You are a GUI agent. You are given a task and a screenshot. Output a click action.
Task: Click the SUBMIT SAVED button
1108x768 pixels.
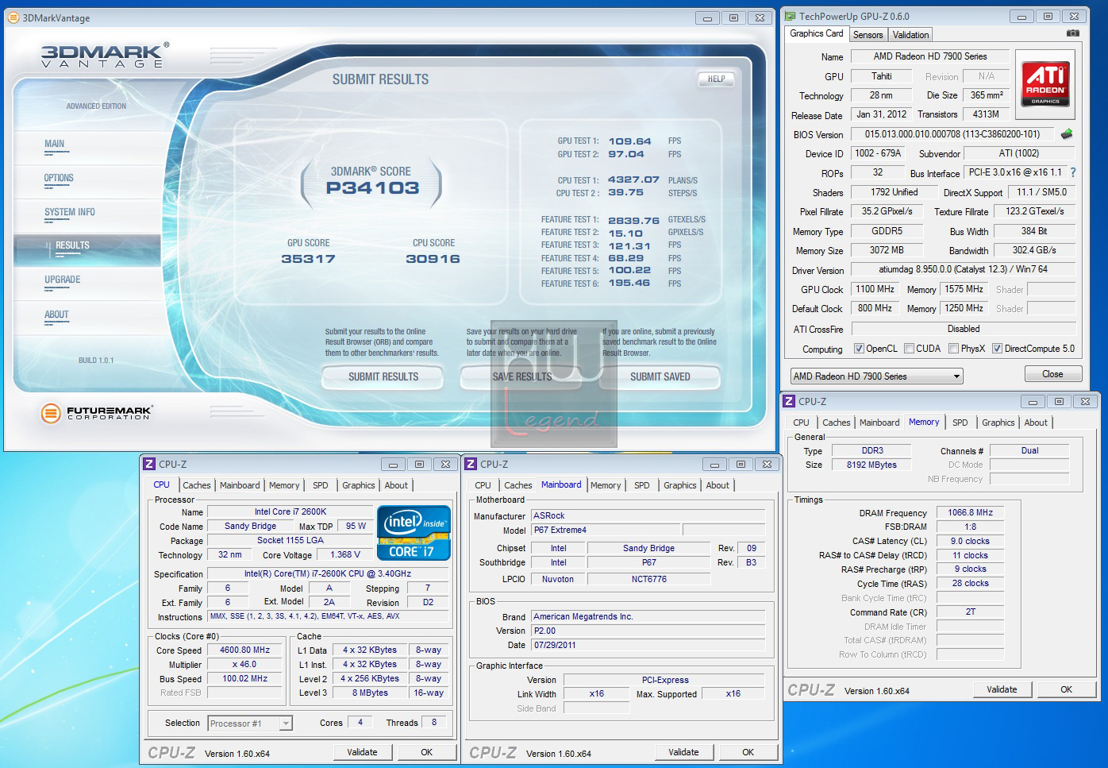click(x=660, y=377)
